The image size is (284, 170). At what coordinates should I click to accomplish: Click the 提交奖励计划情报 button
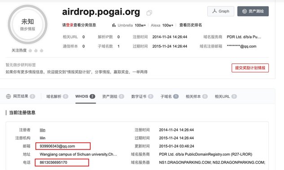click(x=250, y=68)
